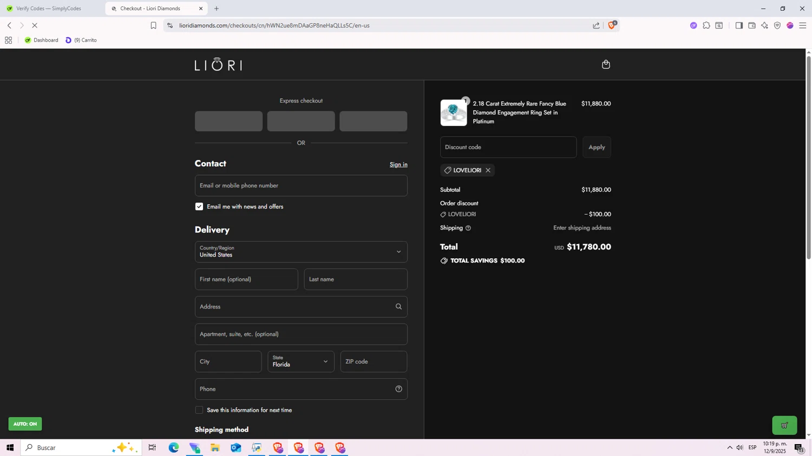812x456 pixels.
Task: Go back to previous page
Action: (x=9, y=25)
